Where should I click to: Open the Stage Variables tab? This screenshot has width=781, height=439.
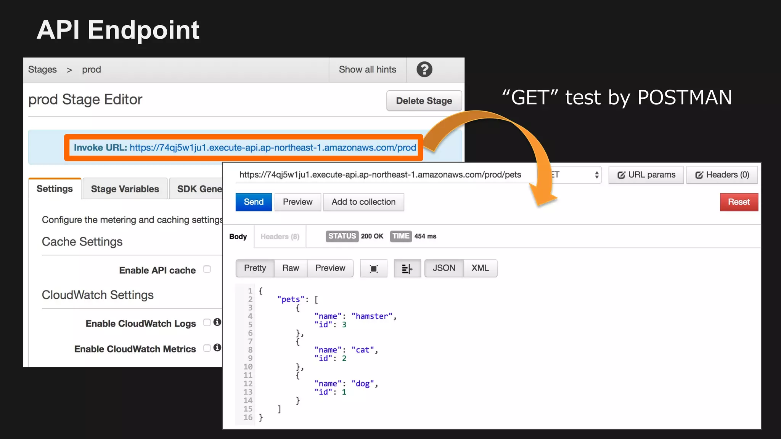(125, 189)
